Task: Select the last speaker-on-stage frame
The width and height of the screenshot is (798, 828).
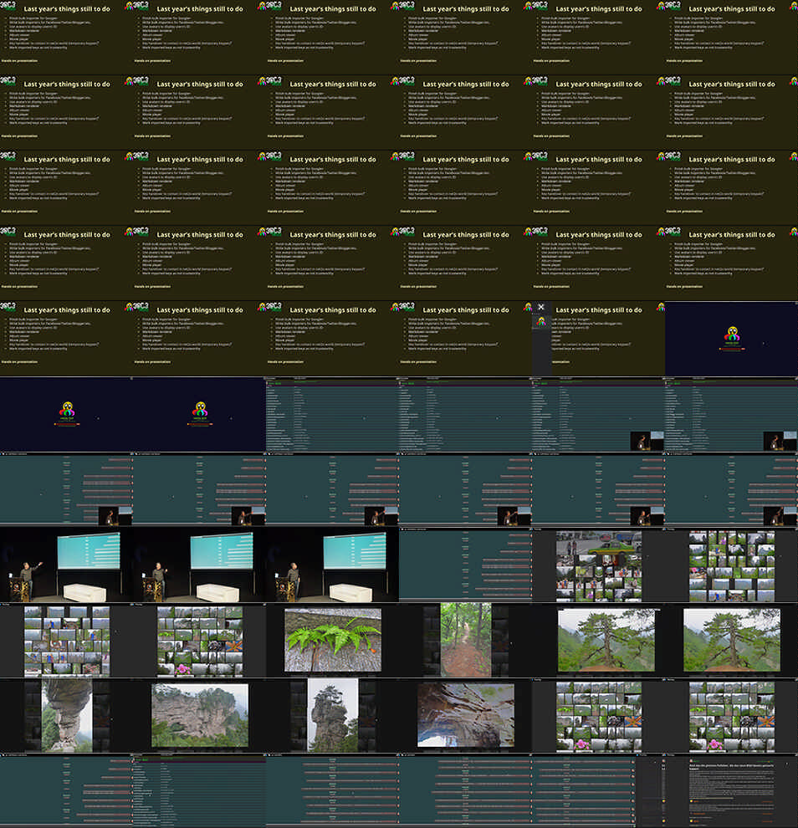Action: [x=332, y=565]
